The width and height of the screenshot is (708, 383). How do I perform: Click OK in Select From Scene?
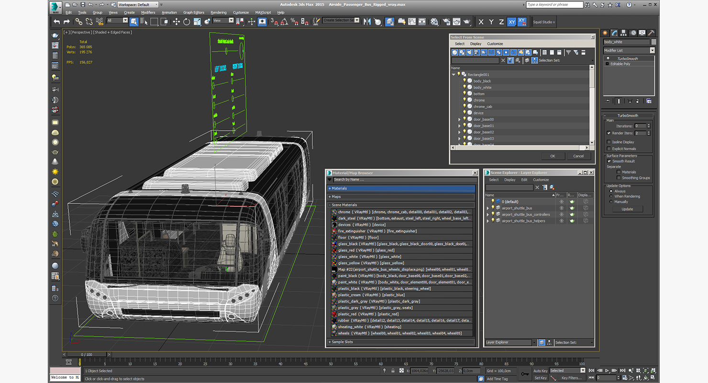coord(553,156)
